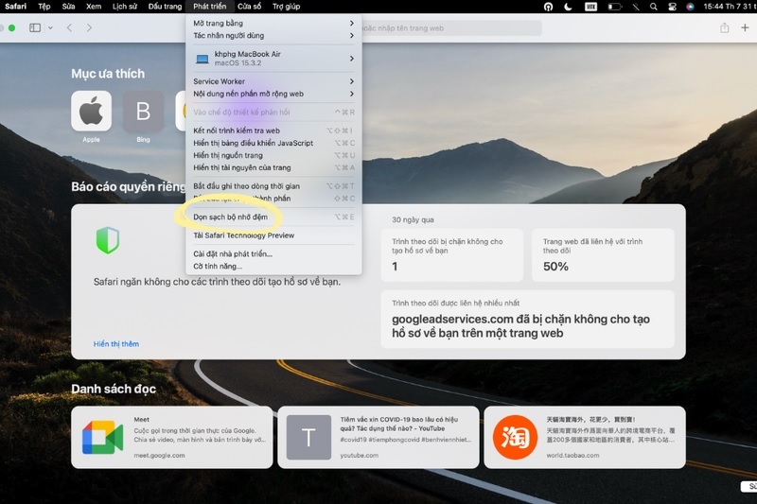Screen dimensions: 757x504
Task: Click the 50% trackers contacted tile
Action: (603, 254)
